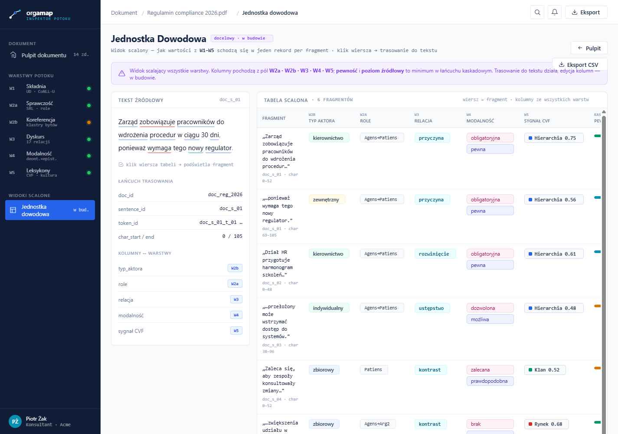Click the 'możliwa' modality tag
The width and height of the screenshot is (618, 434).
pos(490,319)
